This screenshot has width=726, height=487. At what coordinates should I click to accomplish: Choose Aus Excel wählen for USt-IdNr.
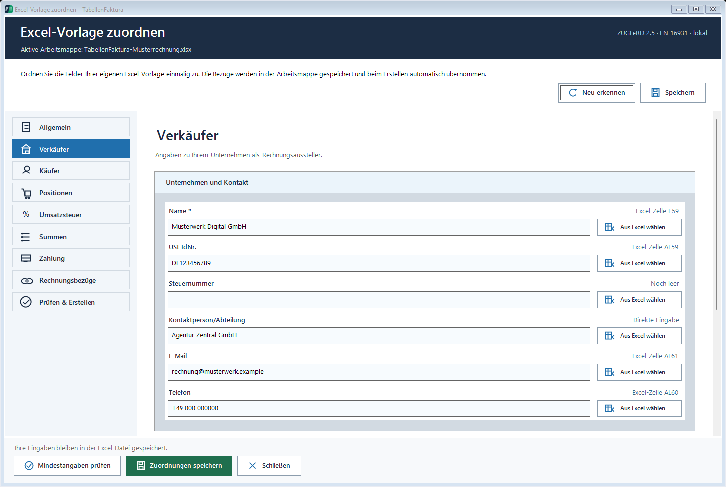pyautogui.click(x=639, y=263)
